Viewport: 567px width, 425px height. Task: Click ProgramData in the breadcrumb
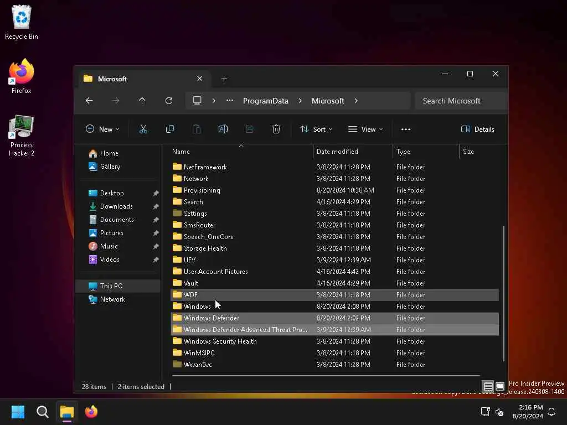[x=265, y=101]
